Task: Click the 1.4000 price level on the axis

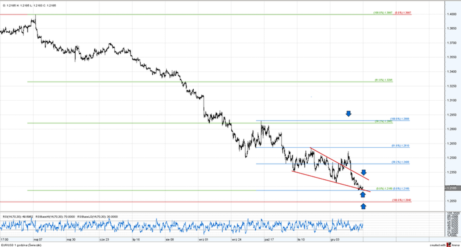Action: coord(451,14)
